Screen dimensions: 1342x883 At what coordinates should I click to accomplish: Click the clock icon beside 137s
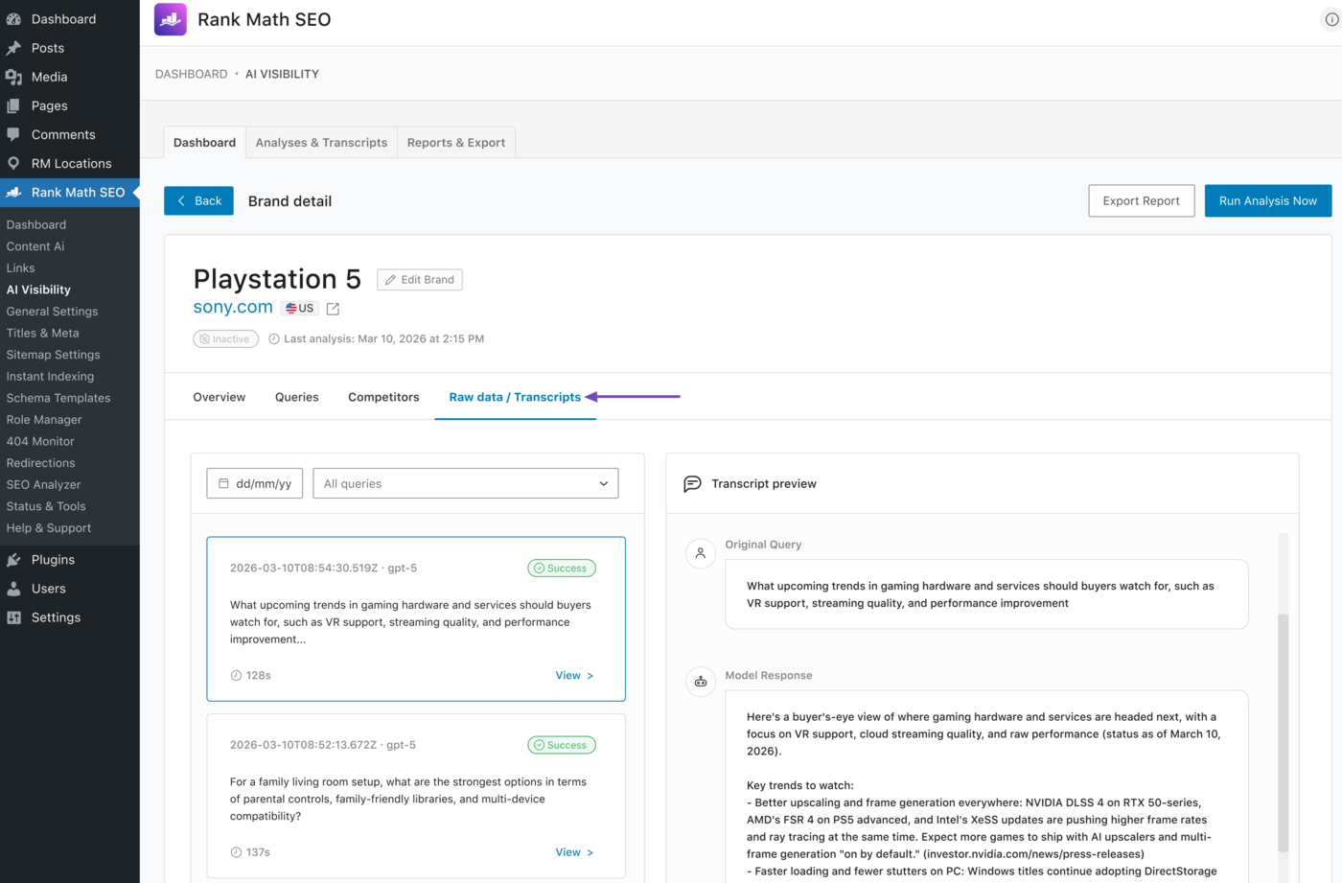point(236,852)
